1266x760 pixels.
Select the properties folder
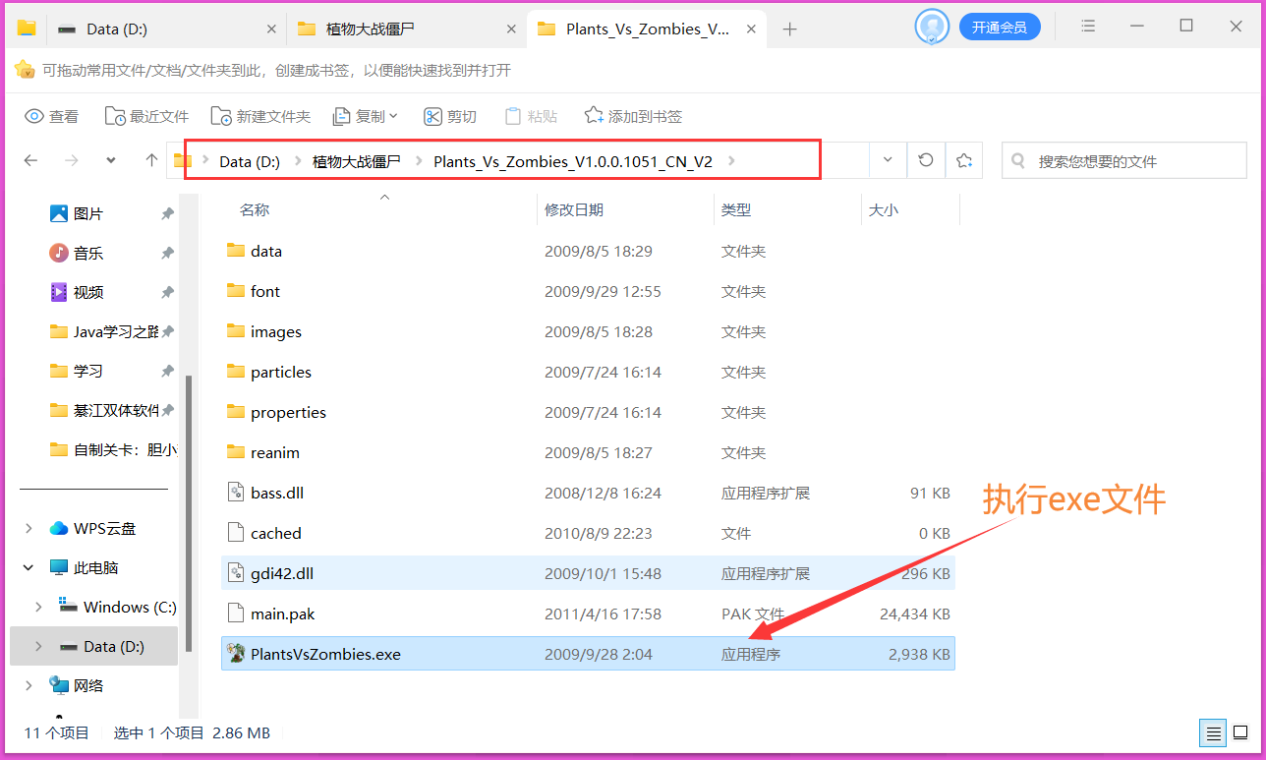pos(588,412)
